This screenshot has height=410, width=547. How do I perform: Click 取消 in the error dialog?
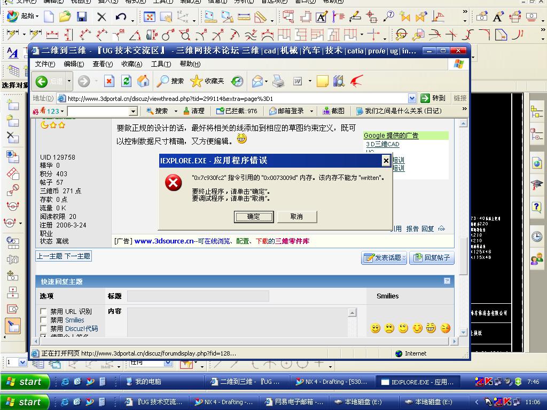pyautogui.click(x=296, y=217)
